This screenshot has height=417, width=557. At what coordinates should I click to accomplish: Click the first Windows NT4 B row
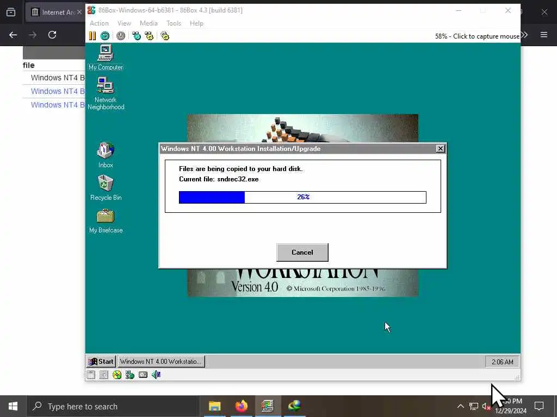coord(54,78)
